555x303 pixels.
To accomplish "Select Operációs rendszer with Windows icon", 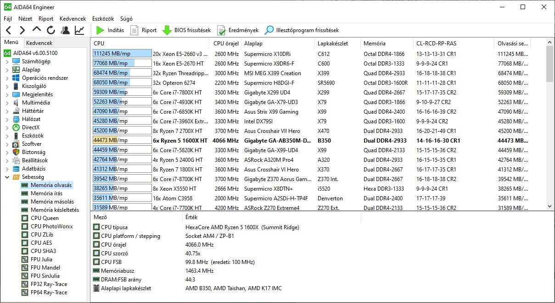I will 45,77.
